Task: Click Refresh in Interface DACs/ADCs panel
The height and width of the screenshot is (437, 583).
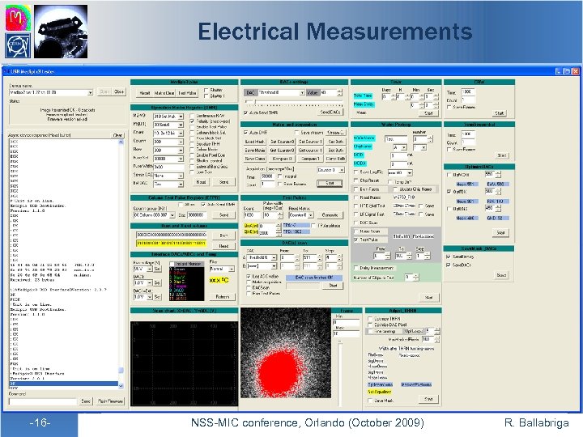Action: click(x=223, y=296)
